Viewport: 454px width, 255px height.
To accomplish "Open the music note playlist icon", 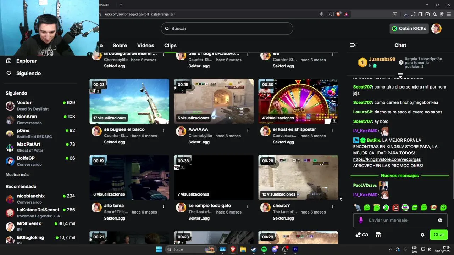I will [x=413, y=14].
